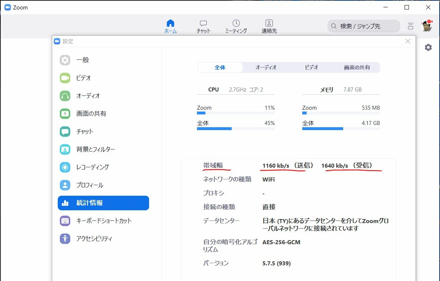
Task: Open the ミーティング tab
Action: click(x=236, y=26)
